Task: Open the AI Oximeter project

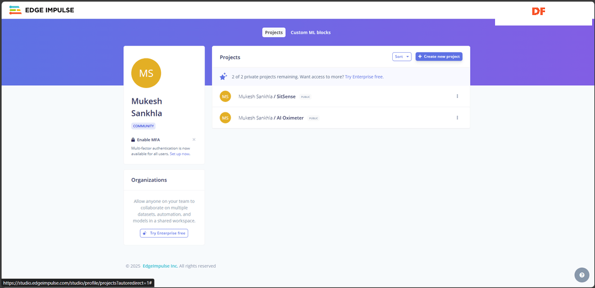Action: [x=271, y=118]
